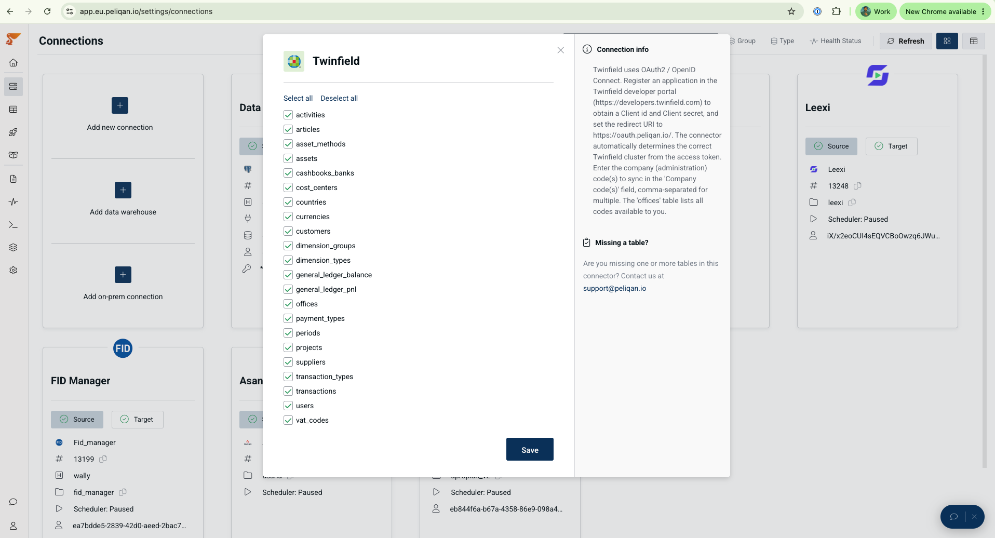
Task: Click the Add on-prem connection plus button
Action: (123, 275)
